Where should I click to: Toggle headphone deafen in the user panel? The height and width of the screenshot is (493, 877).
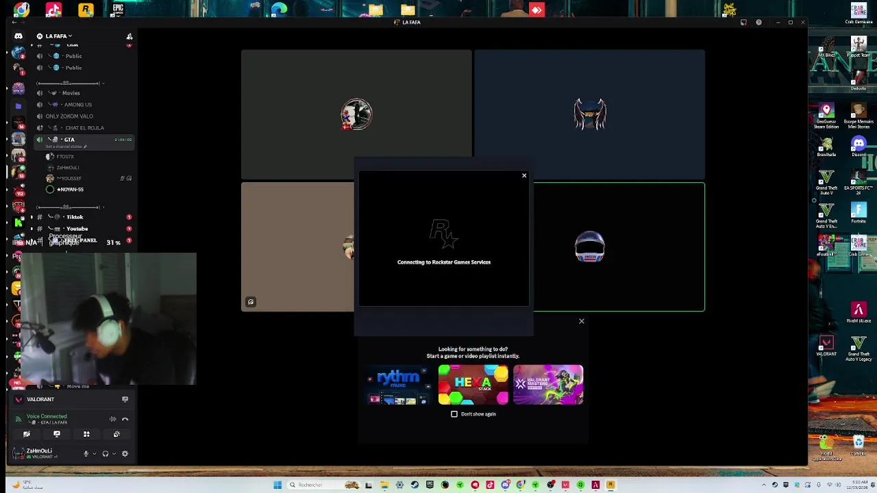click(x=106, y=454)
